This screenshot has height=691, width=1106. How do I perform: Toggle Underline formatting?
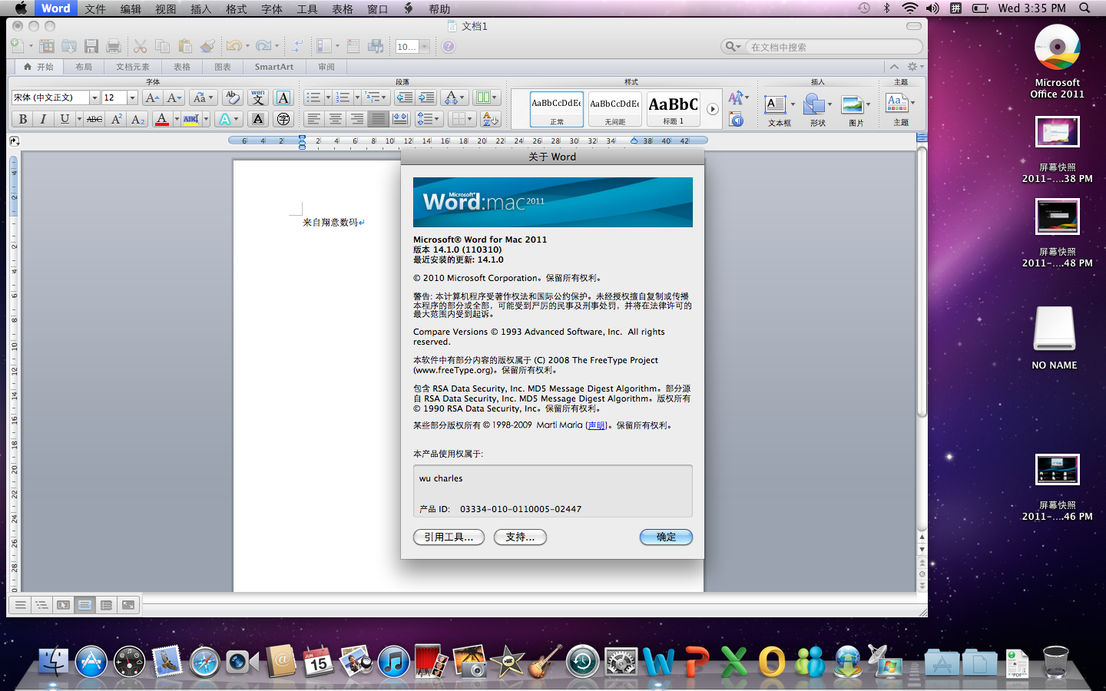tap(65, 119)
